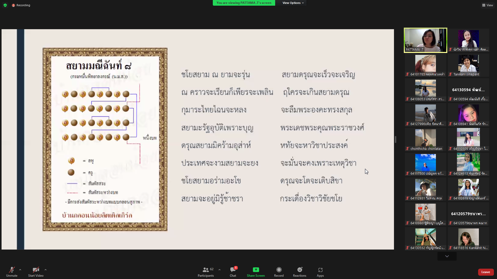This screenshot has height=279, width=497.
Task: Show next page of participant thumbnails
Action: (447, 256)
